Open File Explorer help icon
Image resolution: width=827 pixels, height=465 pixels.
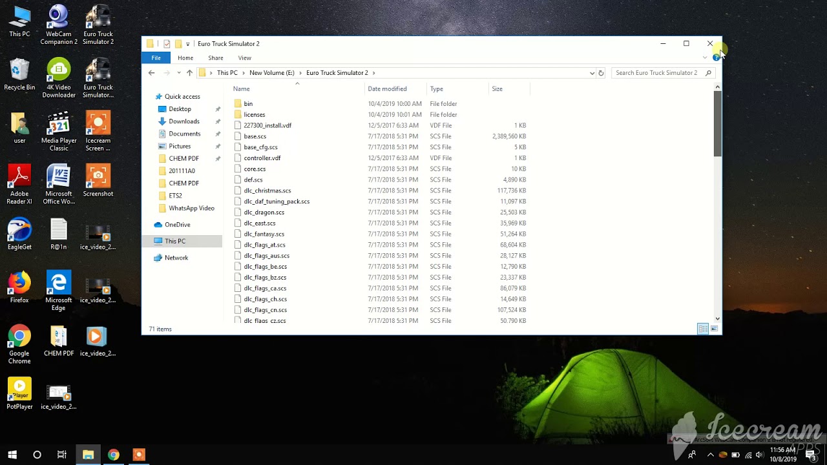(x=716, y=57)
